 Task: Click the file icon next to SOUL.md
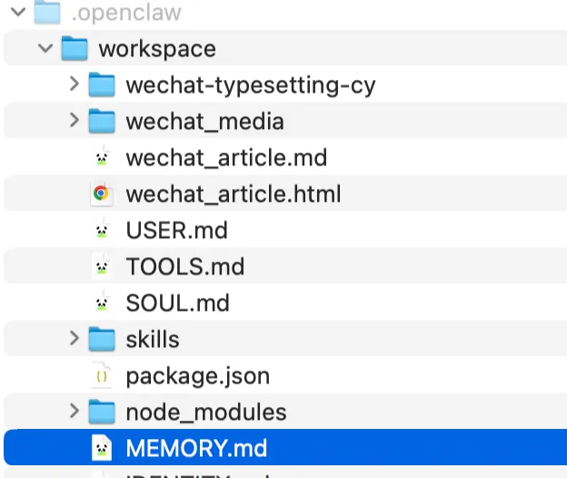[102, 303]
